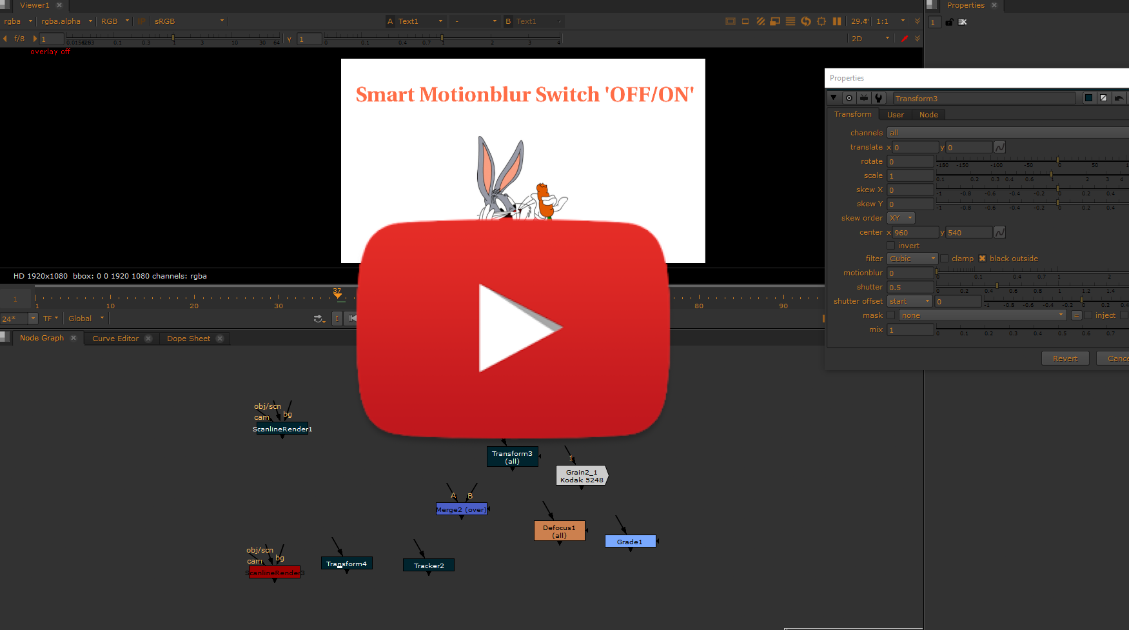
Task: Click the wrench icon in Transform3 properties
Action: pos(878,98)
